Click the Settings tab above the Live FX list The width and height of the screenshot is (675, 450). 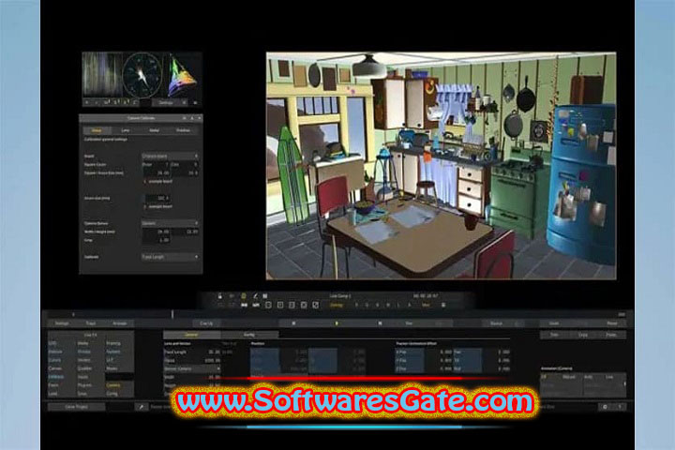62,322
